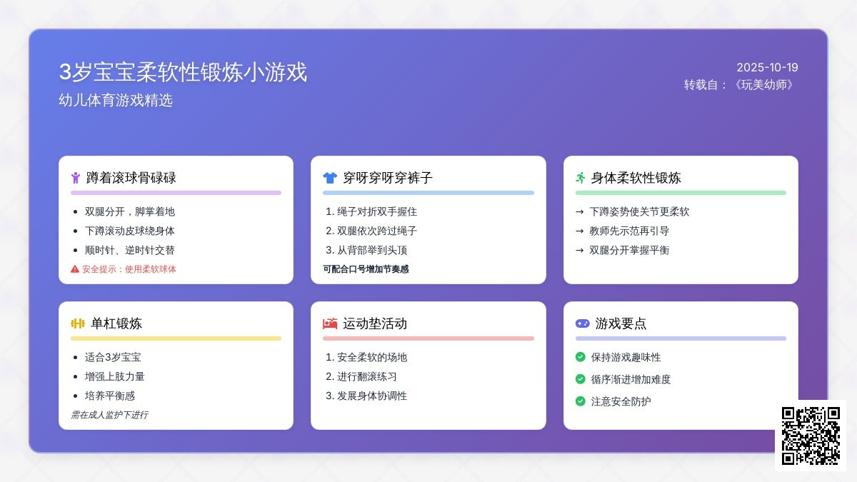Click the green running figure icon
Image resolution: width=857 pixels, height=482 pixels.
point(581,178)
